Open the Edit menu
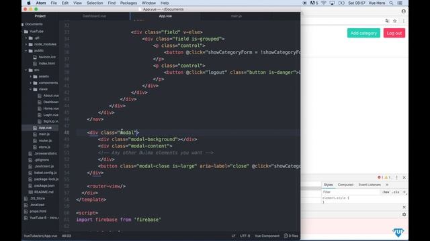 [x=65, y=3]
